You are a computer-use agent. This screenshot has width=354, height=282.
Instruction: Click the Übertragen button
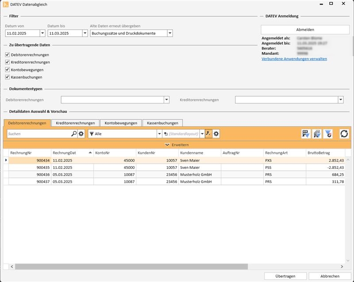click(x=285, y=276)
